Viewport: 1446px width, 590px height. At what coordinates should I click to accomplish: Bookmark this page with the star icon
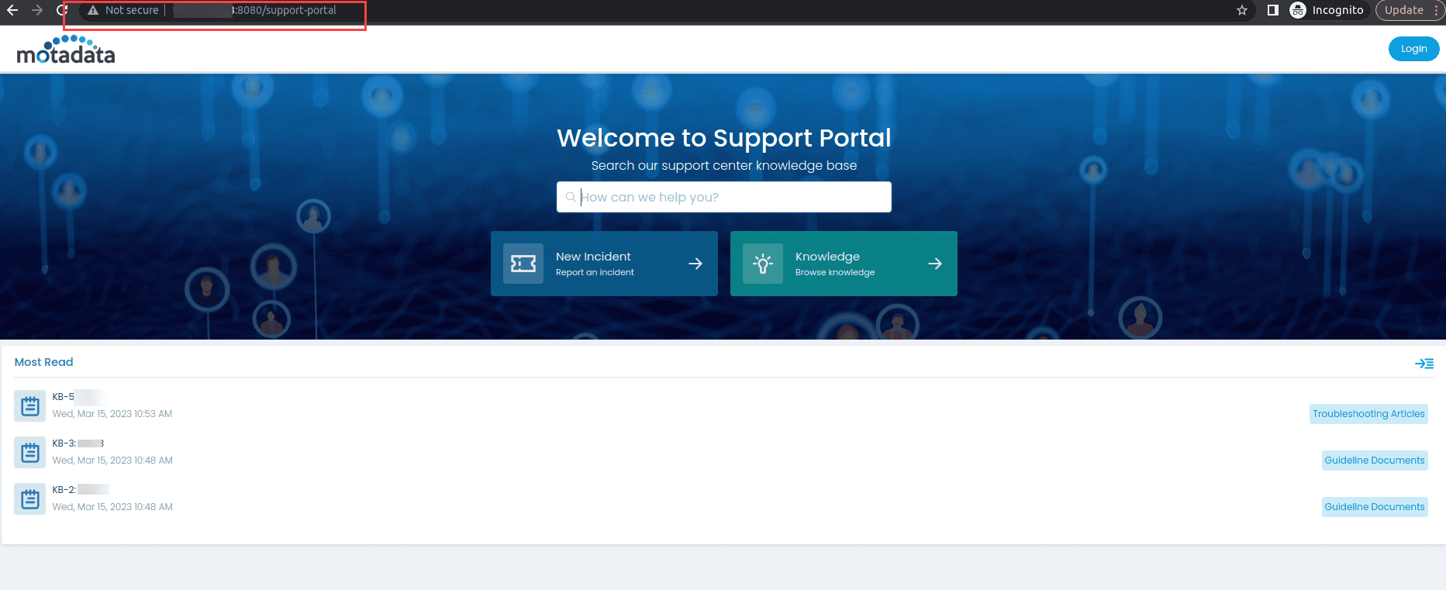tap(1242, 10)
